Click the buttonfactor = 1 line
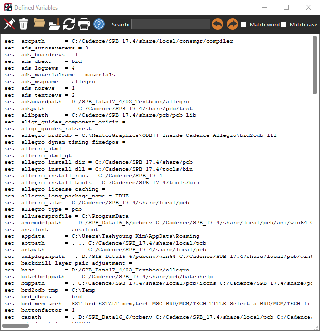Image resolution: width=320 pixels, height=331 pixels. (40, 311)
